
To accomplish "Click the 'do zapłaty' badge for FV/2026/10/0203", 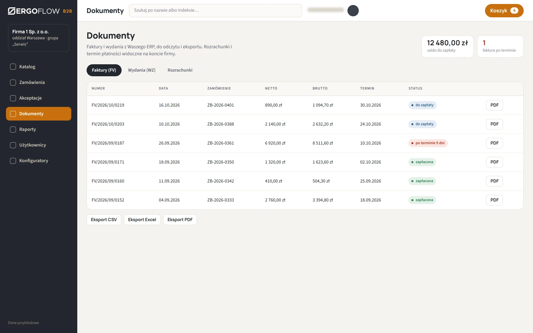I will pos(422,124).
